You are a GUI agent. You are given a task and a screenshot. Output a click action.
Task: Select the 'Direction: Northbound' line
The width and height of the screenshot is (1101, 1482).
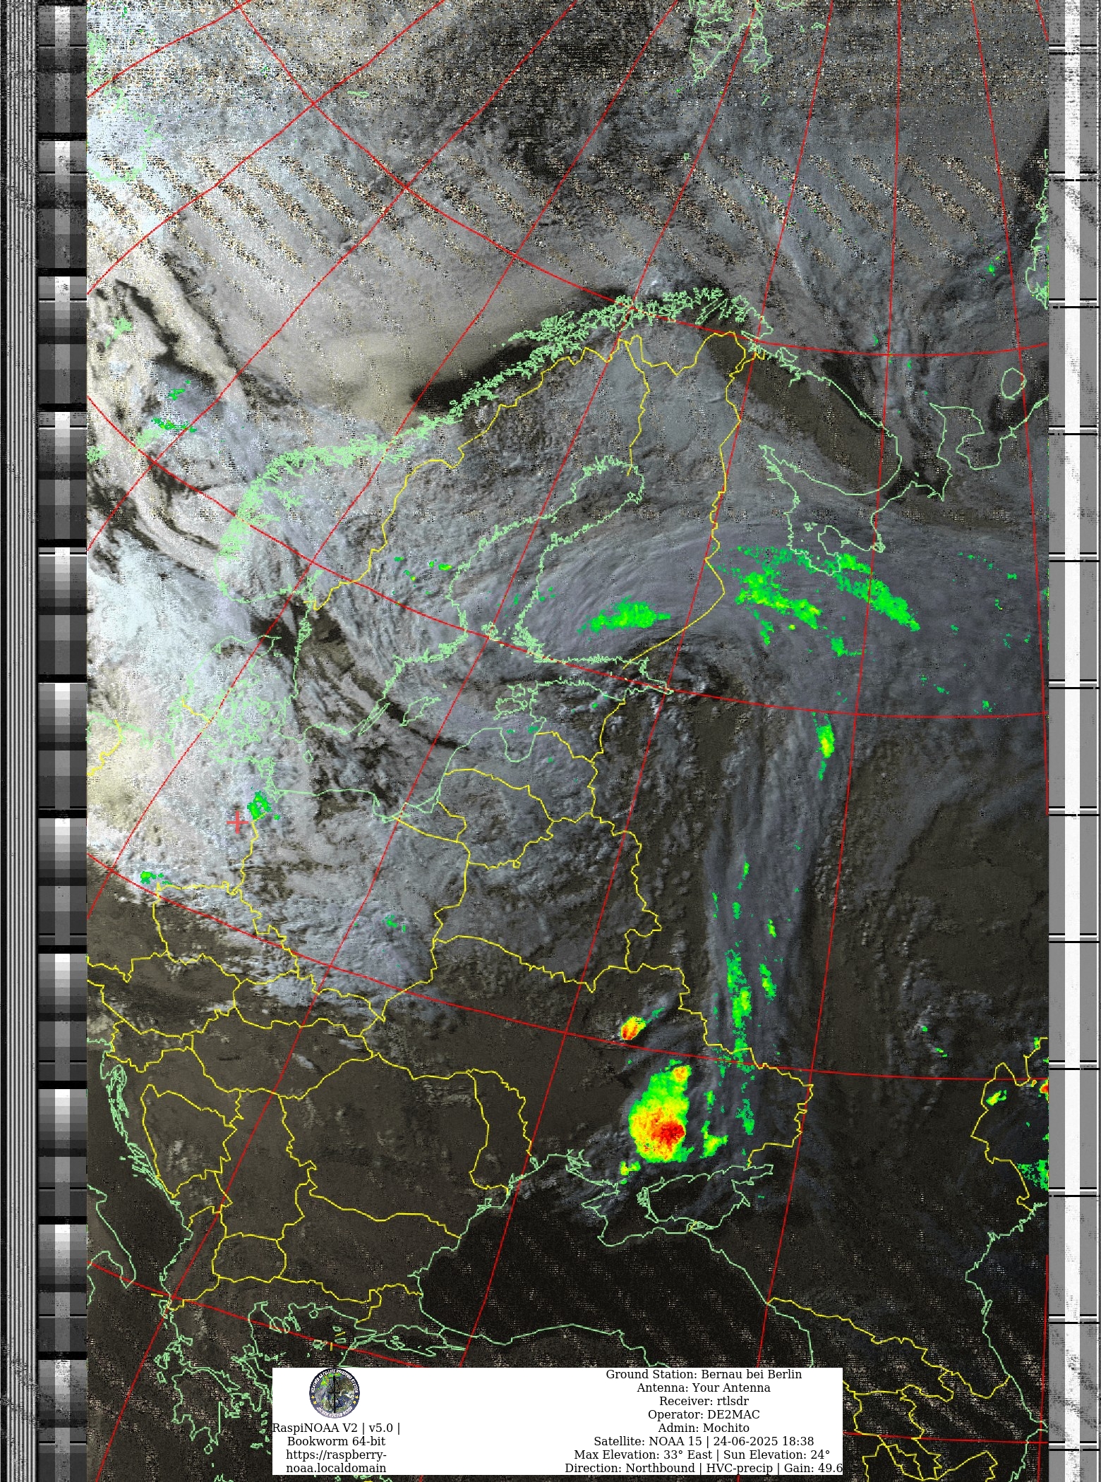coord(703,1468)
